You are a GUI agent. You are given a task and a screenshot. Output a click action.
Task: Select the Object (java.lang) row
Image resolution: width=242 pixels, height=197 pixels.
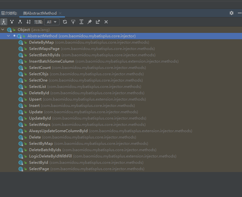121,30
